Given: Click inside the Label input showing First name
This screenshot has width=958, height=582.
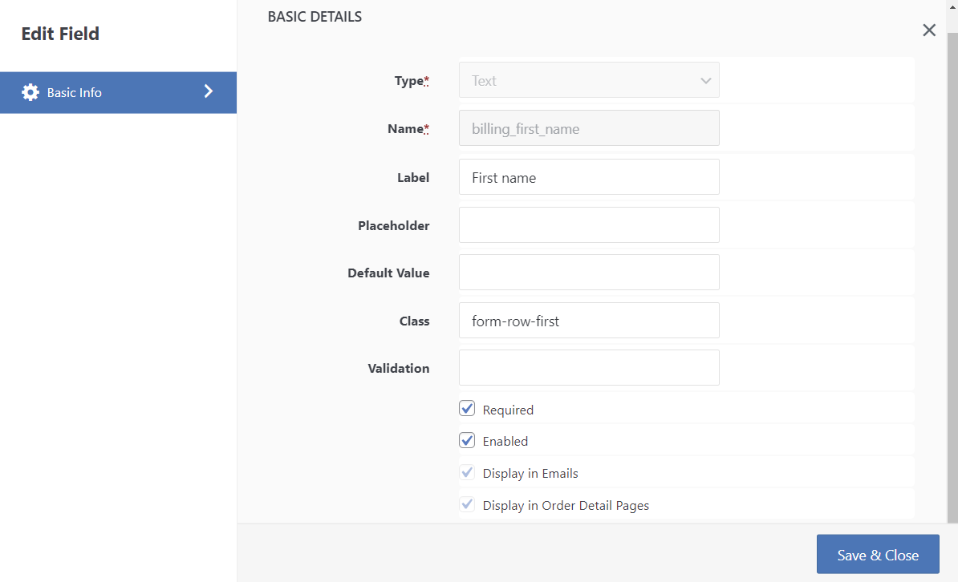Looking at the screenshot, I should [589, 176].
